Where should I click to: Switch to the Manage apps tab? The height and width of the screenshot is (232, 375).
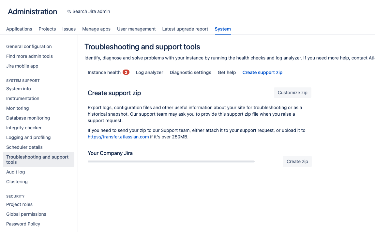[x=96, y=29]
